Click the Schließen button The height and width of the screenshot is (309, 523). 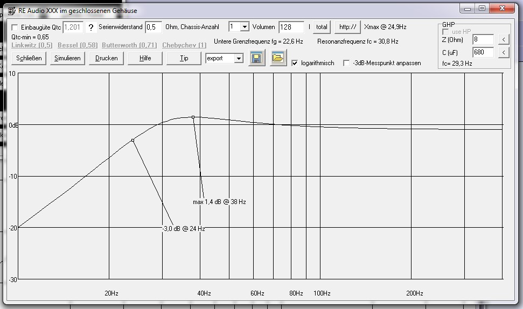click(x=29, y=58)
